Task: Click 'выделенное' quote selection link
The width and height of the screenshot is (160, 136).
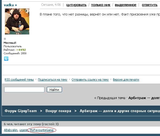Action: [x=126, y=5]
